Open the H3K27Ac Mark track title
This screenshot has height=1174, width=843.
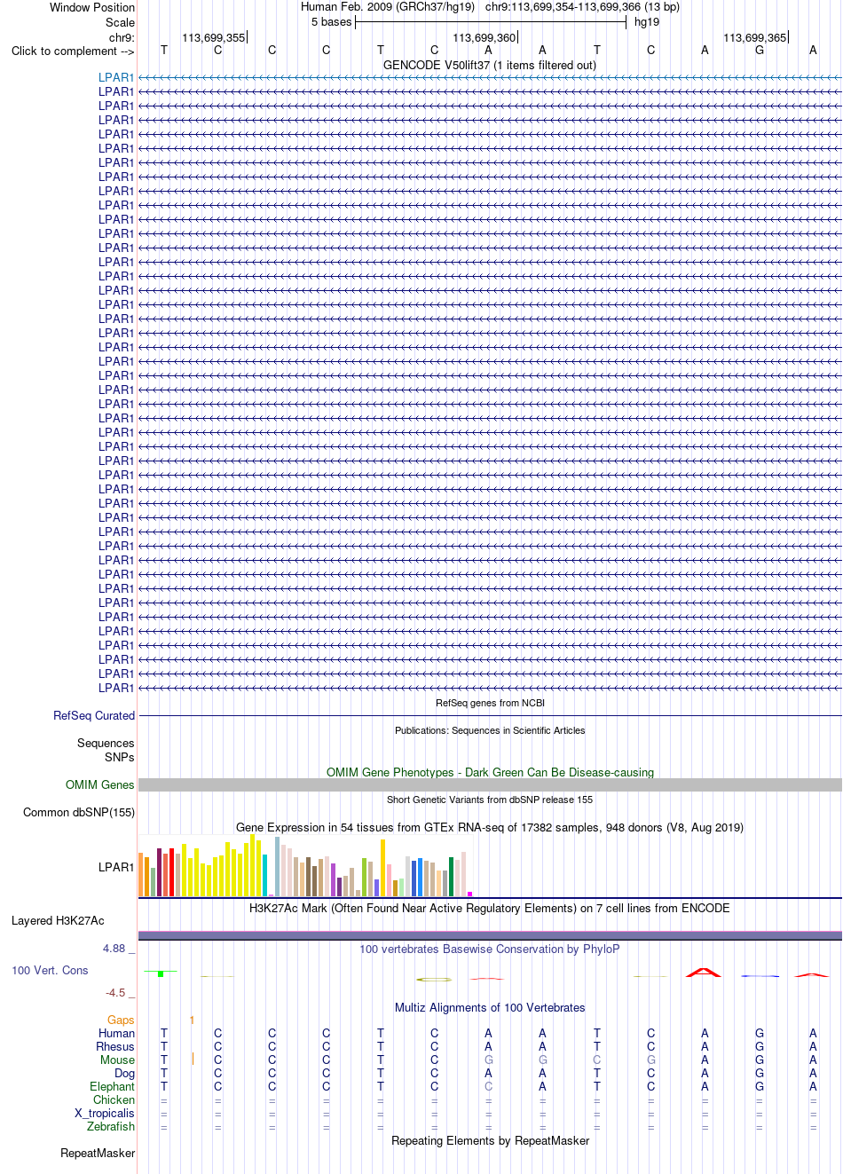(x=490, y=908)
